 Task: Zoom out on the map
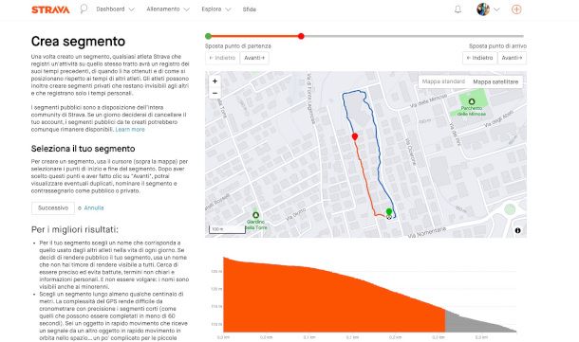[x=215, y=93]
